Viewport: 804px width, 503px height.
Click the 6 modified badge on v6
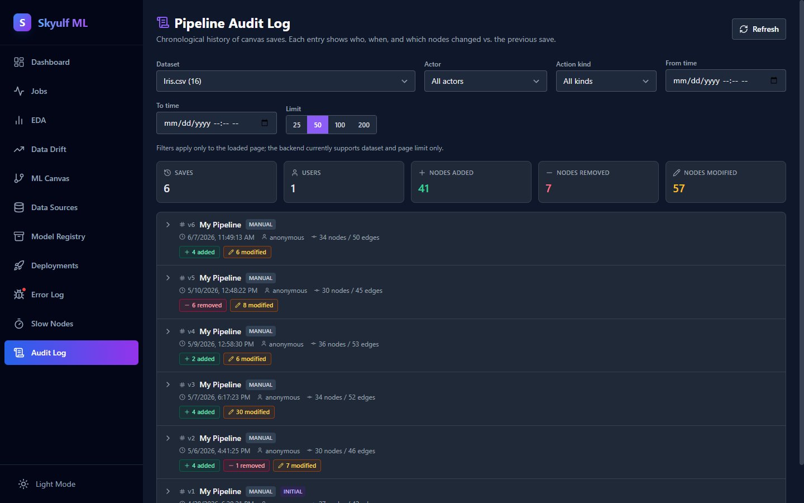coord(247,252)
